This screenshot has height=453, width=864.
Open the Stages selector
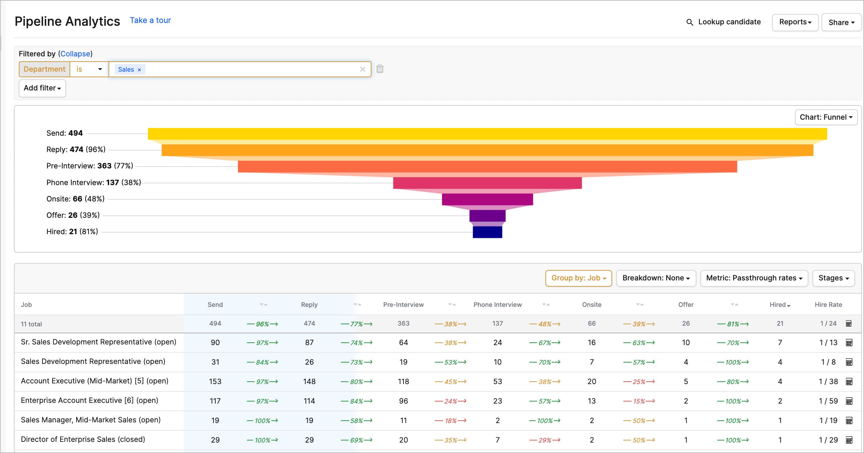click(x=833, y=278)
